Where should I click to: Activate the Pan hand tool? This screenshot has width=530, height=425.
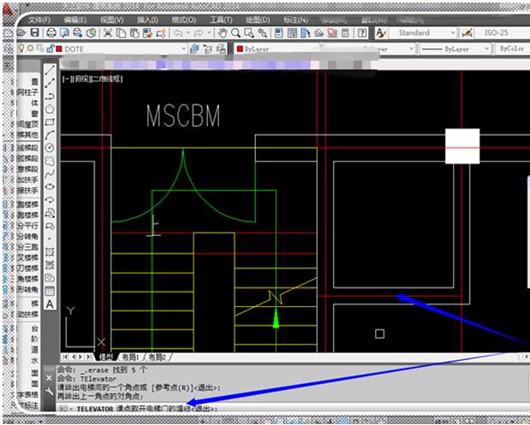click(222, 32)
